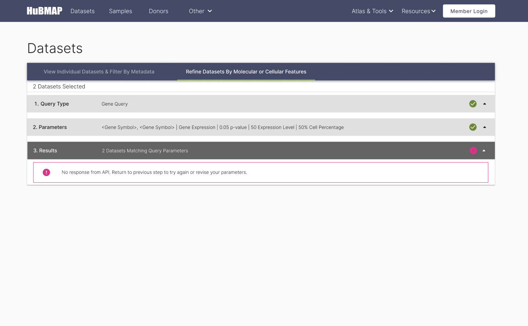Click the HuBMAP logo
528x326 pixels.
click(44, 11)
